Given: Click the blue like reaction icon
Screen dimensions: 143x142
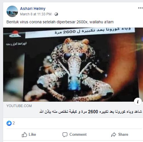Looking at the screenshot, I should coord(9,123).
